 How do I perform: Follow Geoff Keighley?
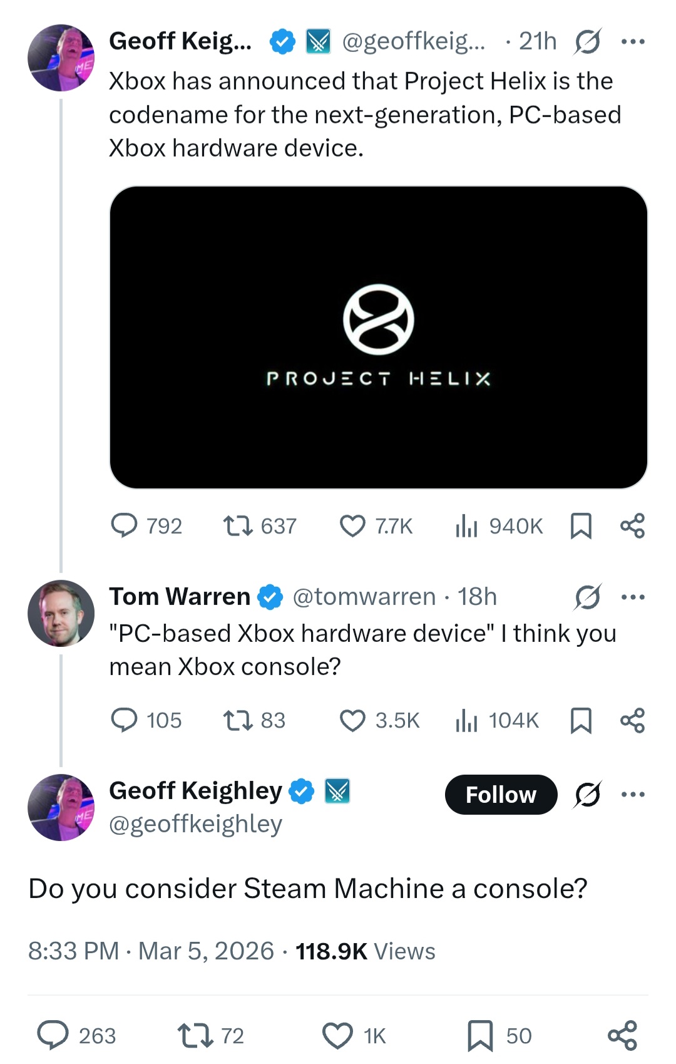(501, 795)
